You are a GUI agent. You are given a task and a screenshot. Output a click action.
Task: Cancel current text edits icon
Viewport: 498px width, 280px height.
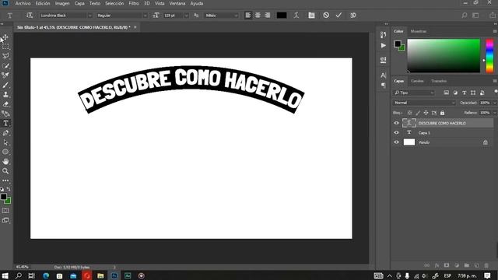[326, 16]
